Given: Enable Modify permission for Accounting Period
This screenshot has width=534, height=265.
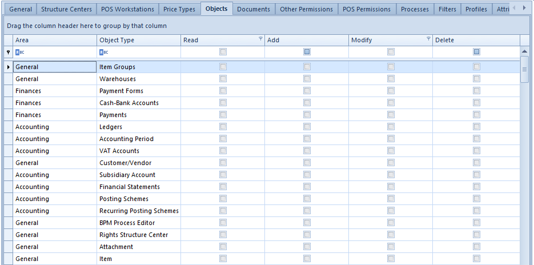Looking at the screenshot, I should pos(391,139).
